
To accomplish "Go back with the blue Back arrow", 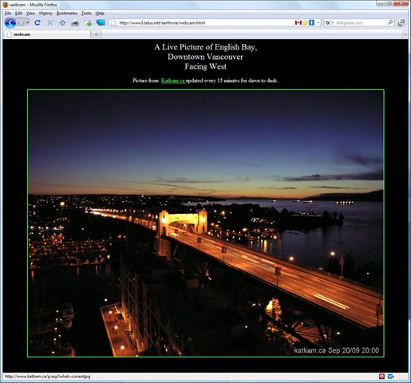I will click(10, 23).
